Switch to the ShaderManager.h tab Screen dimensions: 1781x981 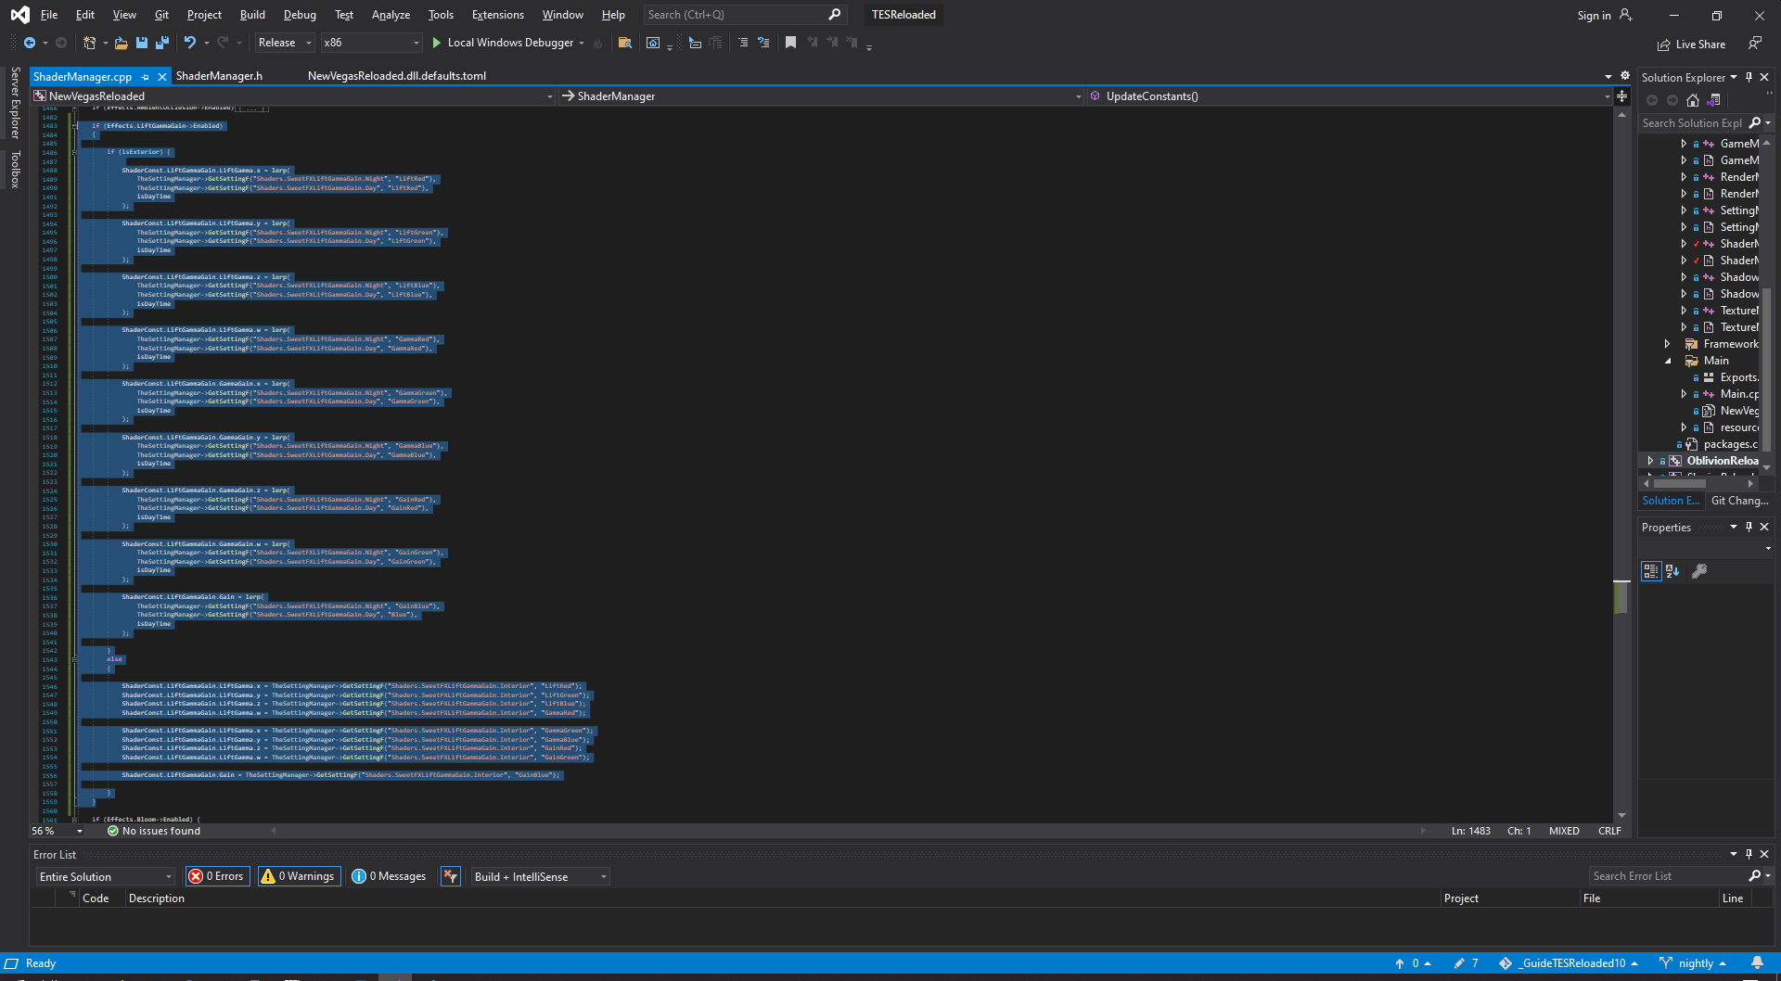[219, 76]
